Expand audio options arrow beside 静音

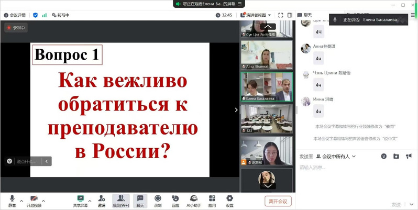point(21,201)
